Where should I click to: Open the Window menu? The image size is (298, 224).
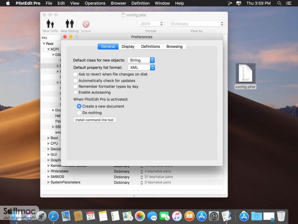point(162,3)
